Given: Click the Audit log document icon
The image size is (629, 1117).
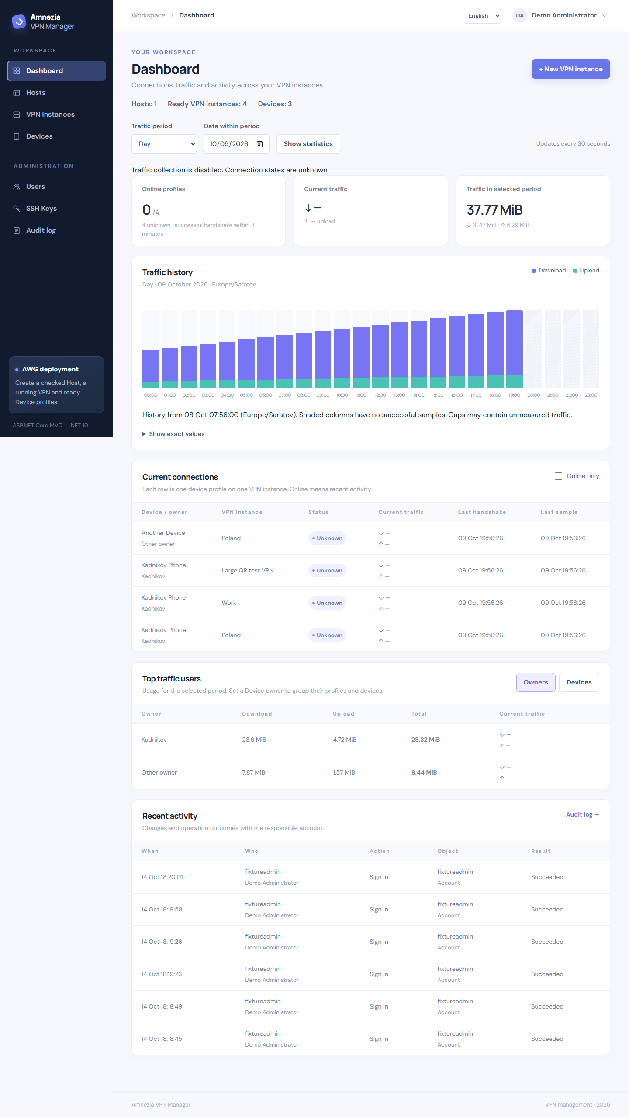Looking at the screenshot, I should coord(17,230).
